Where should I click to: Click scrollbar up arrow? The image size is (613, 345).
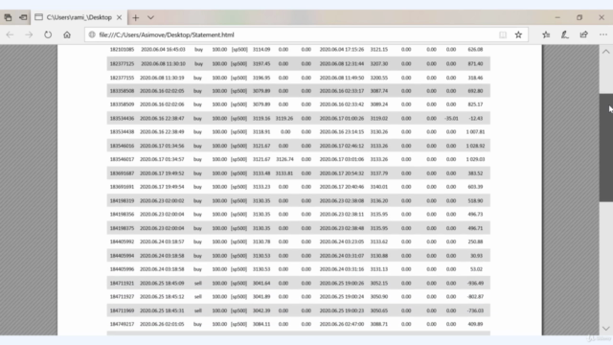pos(606,52)
